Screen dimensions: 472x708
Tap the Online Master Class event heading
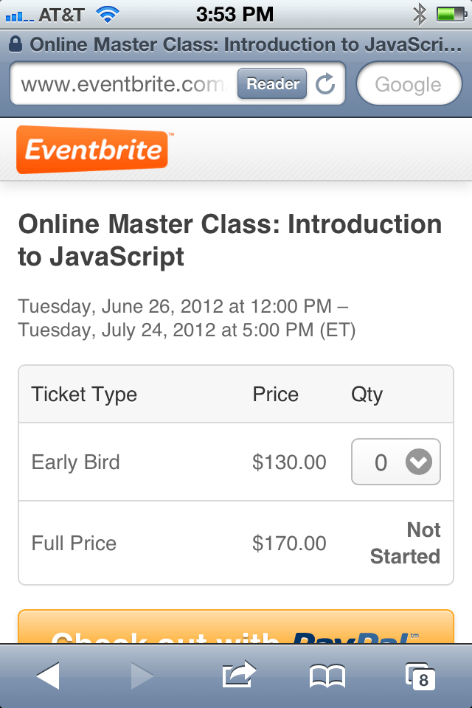coord(229,240)
